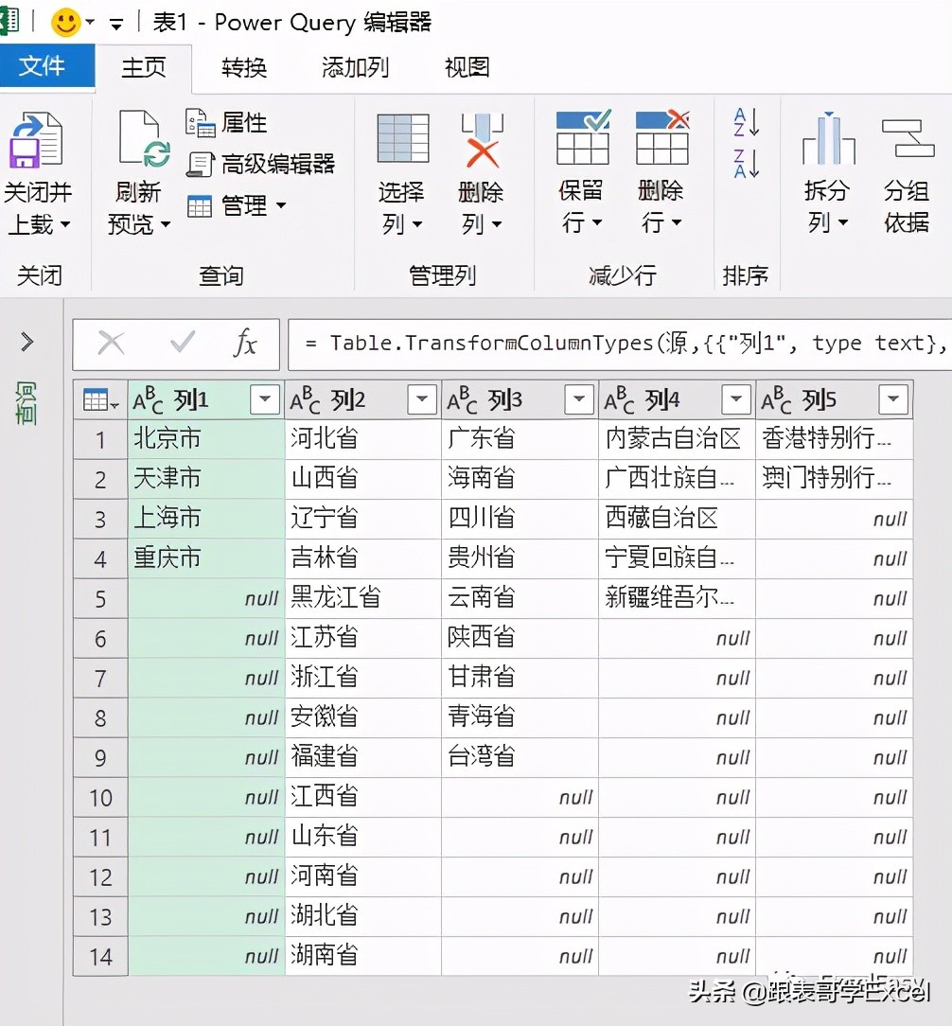Viewport: 952px width, 1026px height.
Task: Switch to the Transform (转换) tab
Action: coord(245,67)
